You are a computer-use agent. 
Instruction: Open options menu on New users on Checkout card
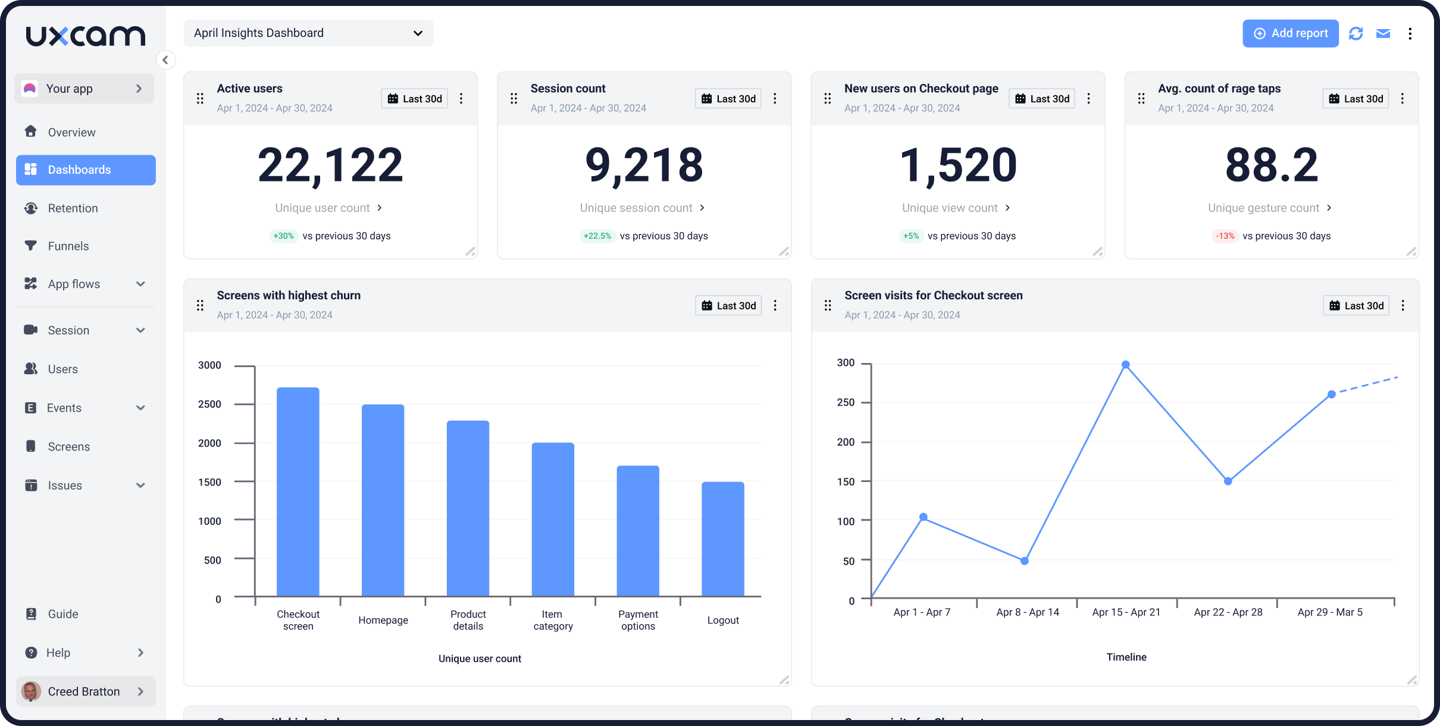pos(1089,98)
